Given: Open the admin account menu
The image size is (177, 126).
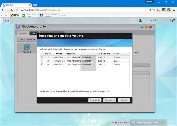Looking at the screenshot, I should [154, 20].
